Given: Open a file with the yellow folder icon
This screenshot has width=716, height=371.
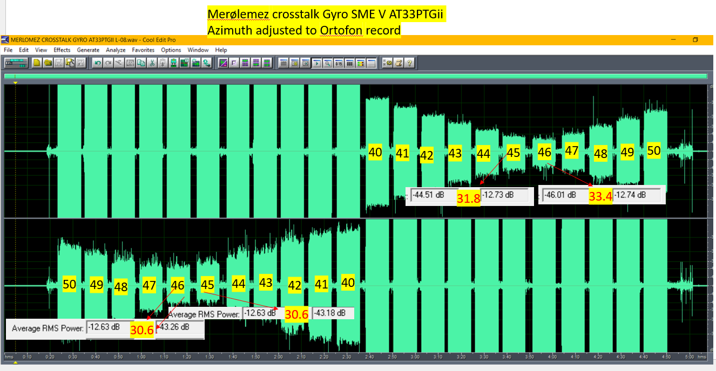Looking at the screenshot, I should click(48, 63).
